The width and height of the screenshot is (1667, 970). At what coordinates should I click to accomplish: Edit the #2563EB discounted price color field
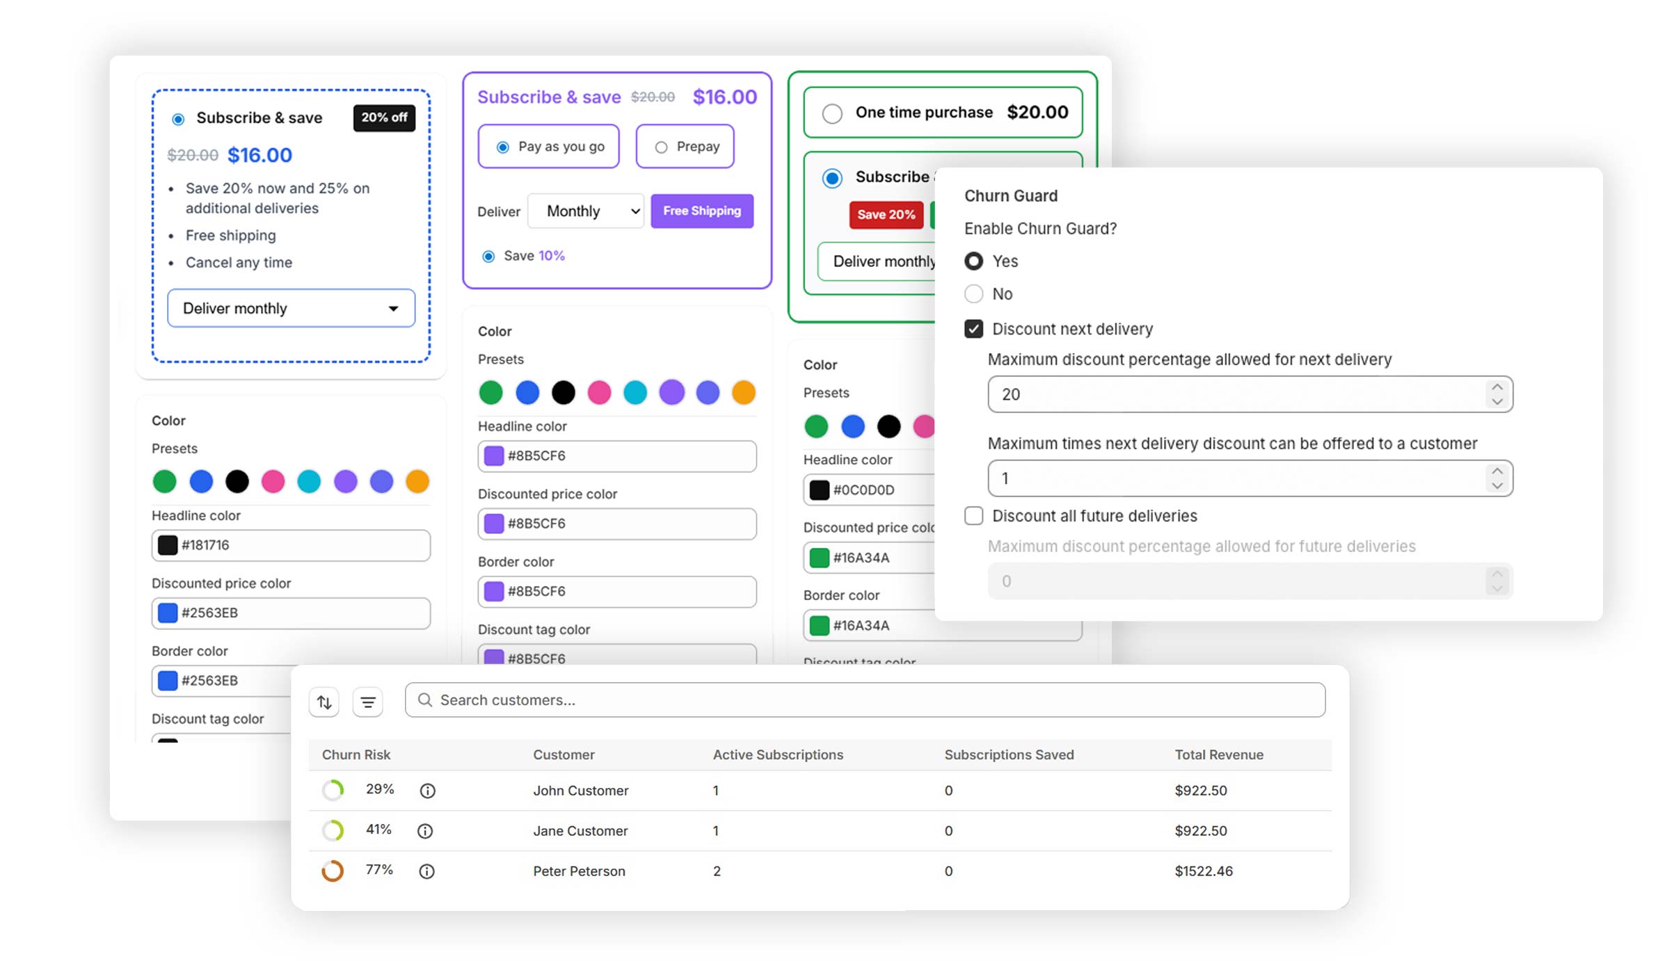point(291,613)
